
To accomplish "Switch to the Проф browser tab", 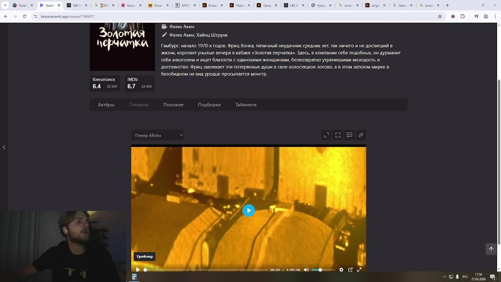I will (x=266, y=5).
